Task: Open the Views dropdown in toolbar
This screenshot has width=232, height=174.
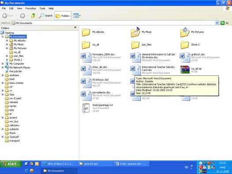Action: pos(77,16)
